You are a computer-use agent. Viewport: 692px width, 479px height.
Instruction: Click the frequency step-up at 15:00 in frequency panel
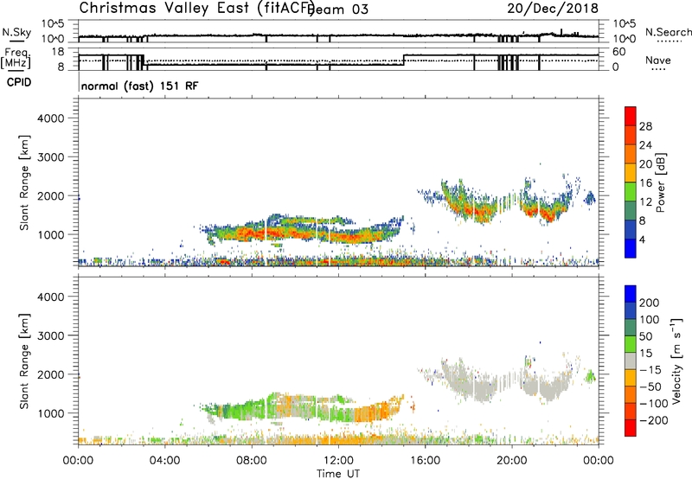click(404, 60)
